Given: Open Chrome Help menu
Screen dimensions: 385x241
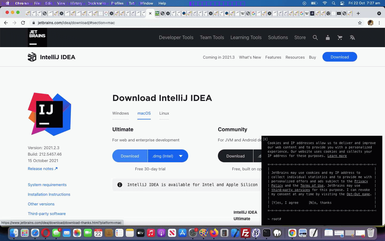Looking at the screenshot, I should 162,3.
